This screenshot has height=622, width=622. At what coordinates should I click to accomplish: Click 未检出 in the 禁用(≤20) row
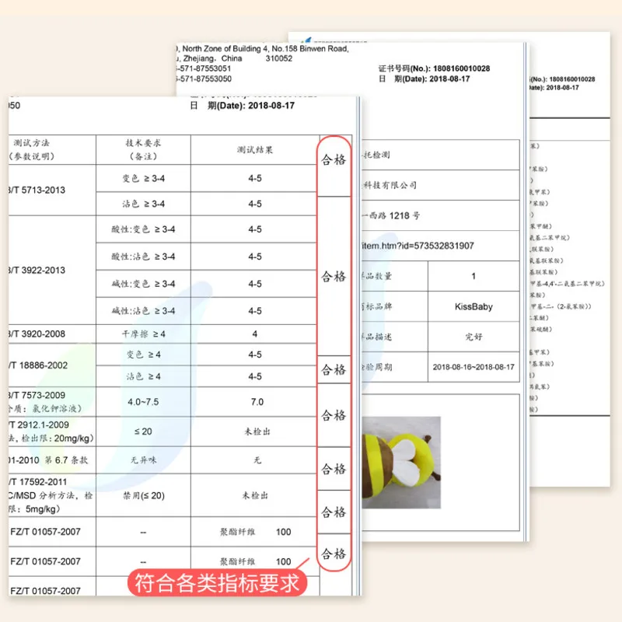(x=255, y=495)
